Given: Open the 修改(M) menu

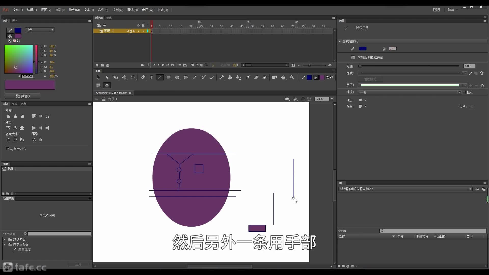Looking at the screenshot, I should pos(74,10).
